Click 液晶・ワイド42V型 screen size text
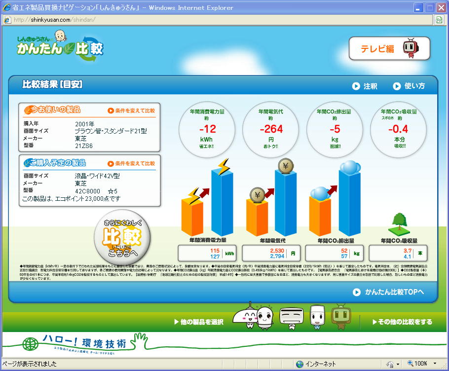Image resolution: width=449 pixels, height=371 pixels. coord(97,176)
